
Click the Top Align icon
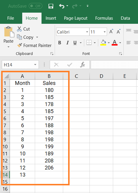[x=129, y=30]
